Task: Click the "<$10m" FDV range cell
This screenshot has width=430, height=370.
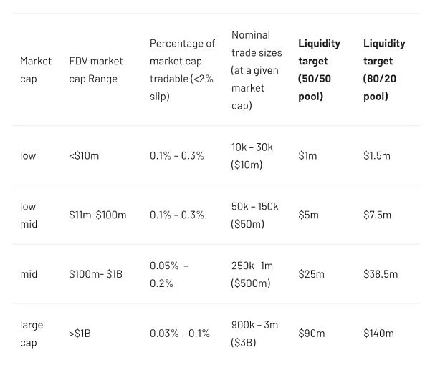Action: (x=84, y=155)
